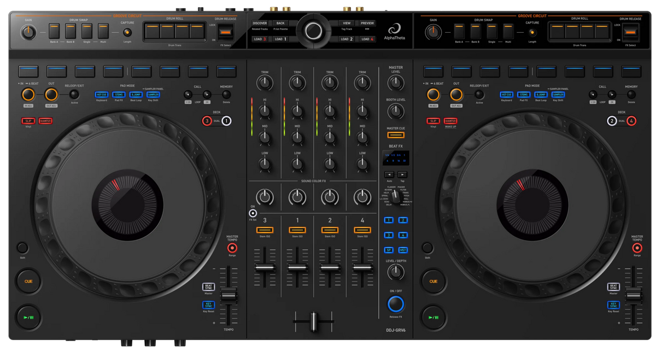Select HOT CUE pad mode on left deck
656x351 pixels.
(x=102, y=95)
